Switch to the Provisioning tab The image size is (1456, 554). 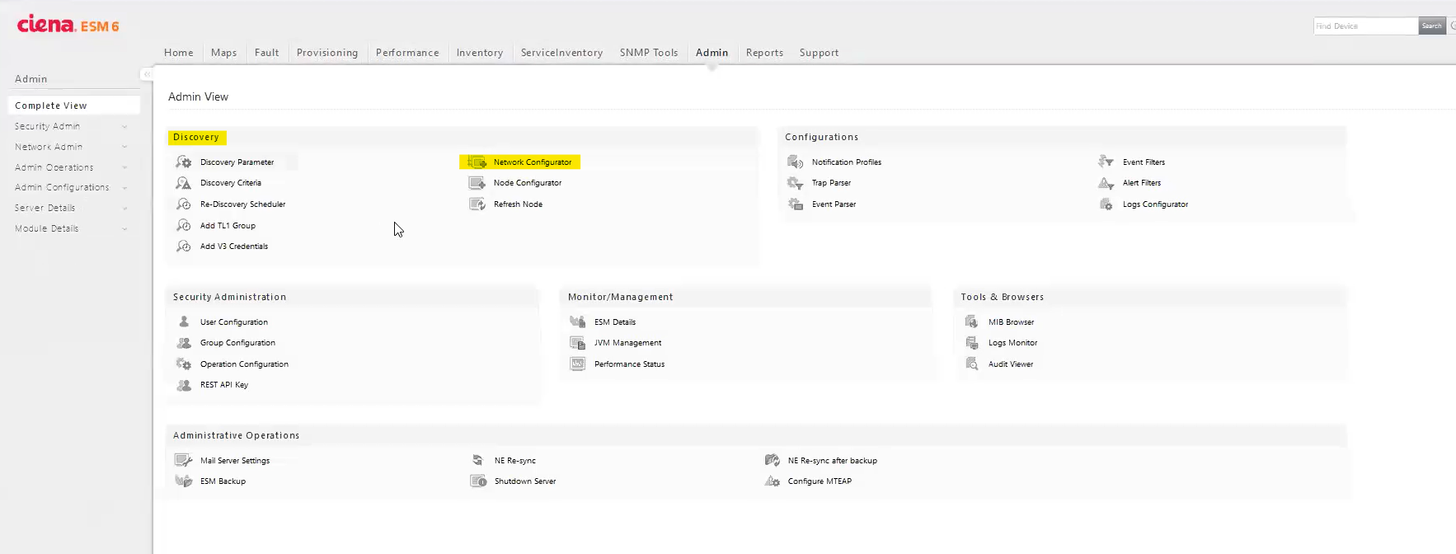(327, 53)
